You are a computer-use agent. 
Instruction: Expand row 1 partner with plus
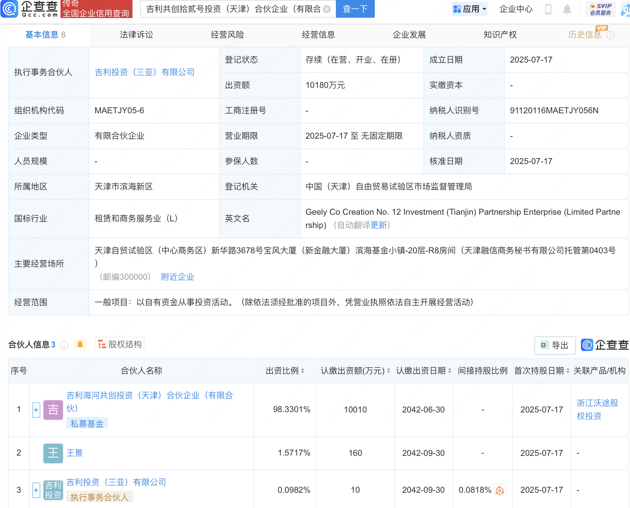36,410
